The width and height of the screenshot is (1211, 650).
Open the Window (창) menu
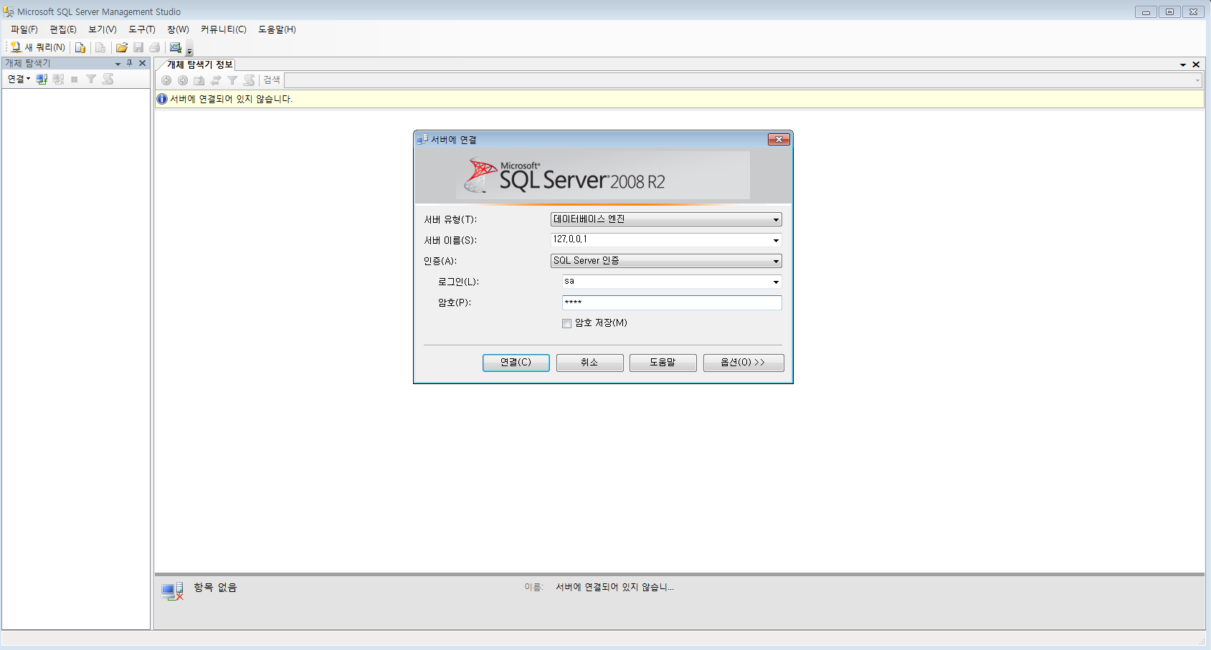(179, 29)
